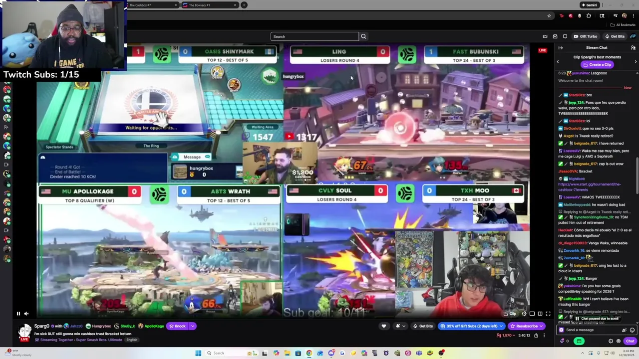Viewport: 639px width, 359px height.
Task: Open chat settings gear icon
Action: coord(611,341)
